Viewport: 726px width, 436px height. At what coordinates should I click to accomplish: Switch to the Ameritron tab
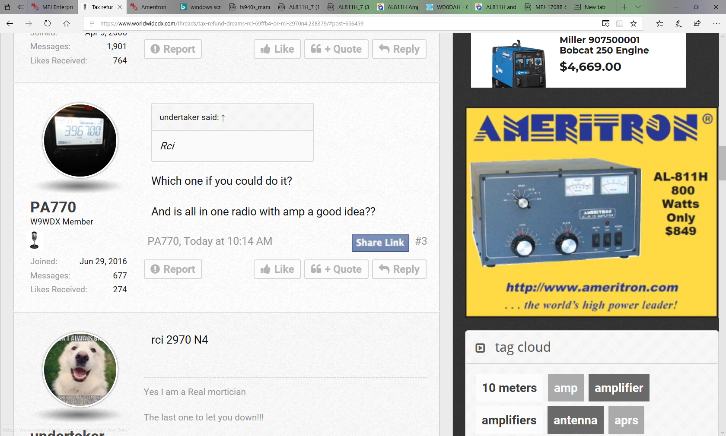[x=149, y=7]
